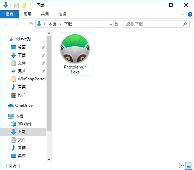194x170 pixels.
Task: Refresh the 下載 folder view
Action: [116, 24]
